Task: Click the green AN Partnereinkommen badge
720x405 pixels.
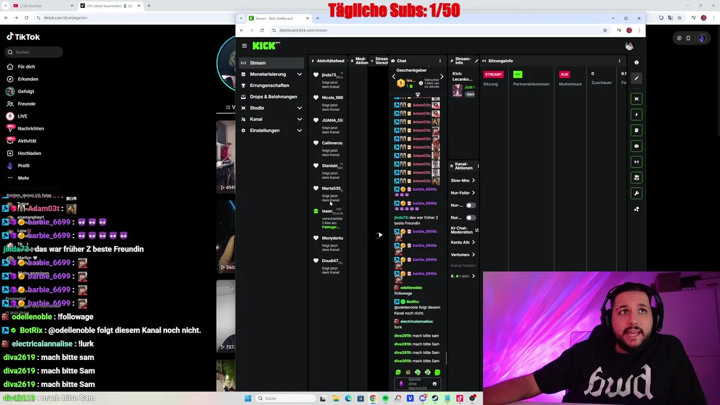Action: [517, 74]
